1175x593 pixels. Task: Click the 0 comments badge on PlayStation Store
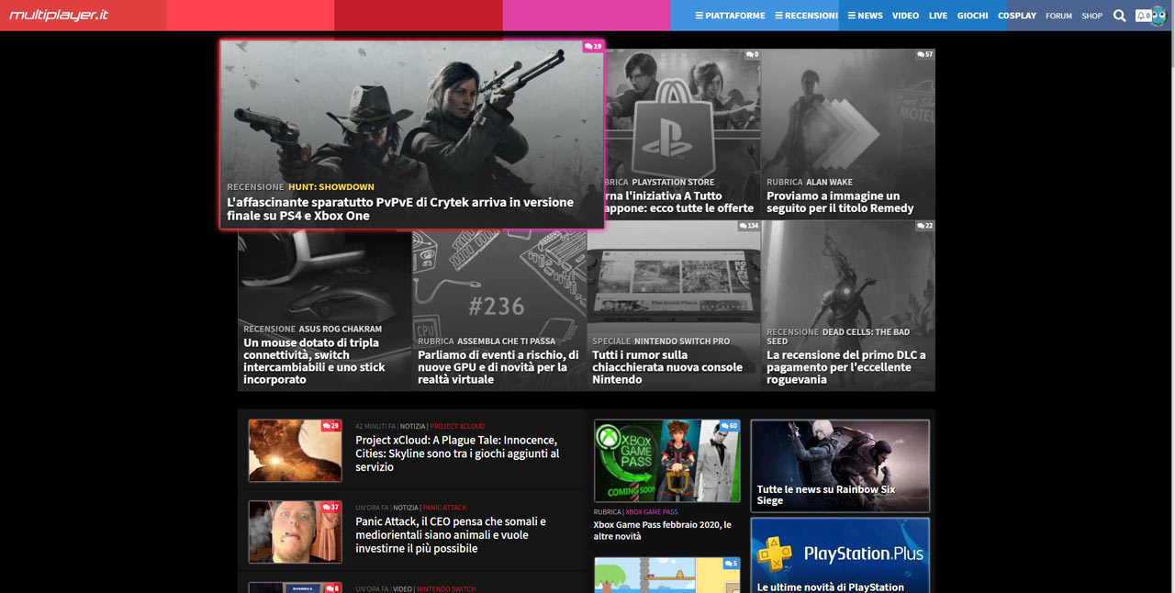[752, 54]
